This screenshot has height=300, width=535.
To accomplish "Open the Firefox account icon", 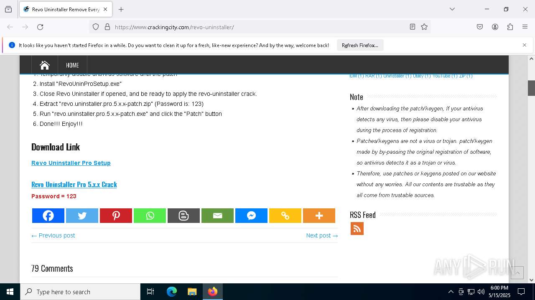I will coord(495,27).
